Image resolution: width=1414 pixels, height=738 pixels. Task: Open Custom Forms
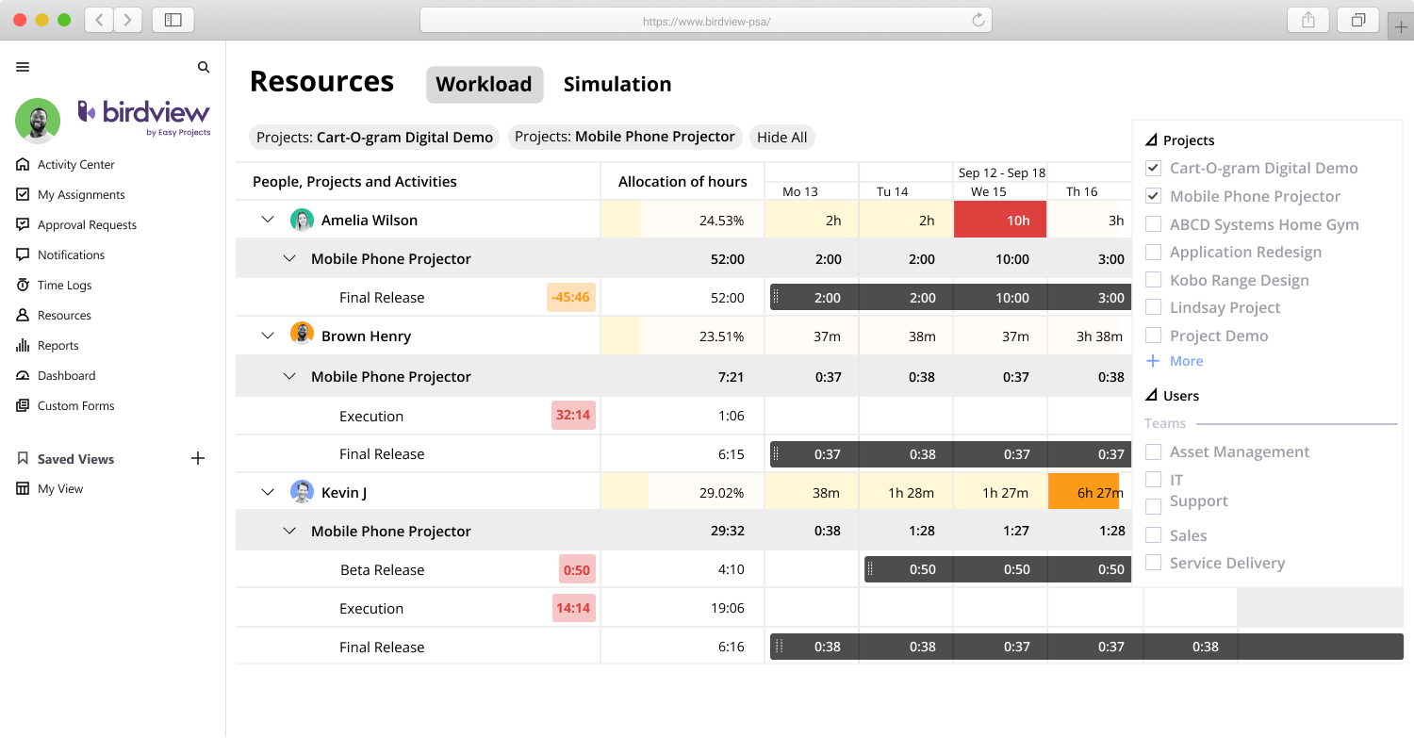tap(21, 405)
